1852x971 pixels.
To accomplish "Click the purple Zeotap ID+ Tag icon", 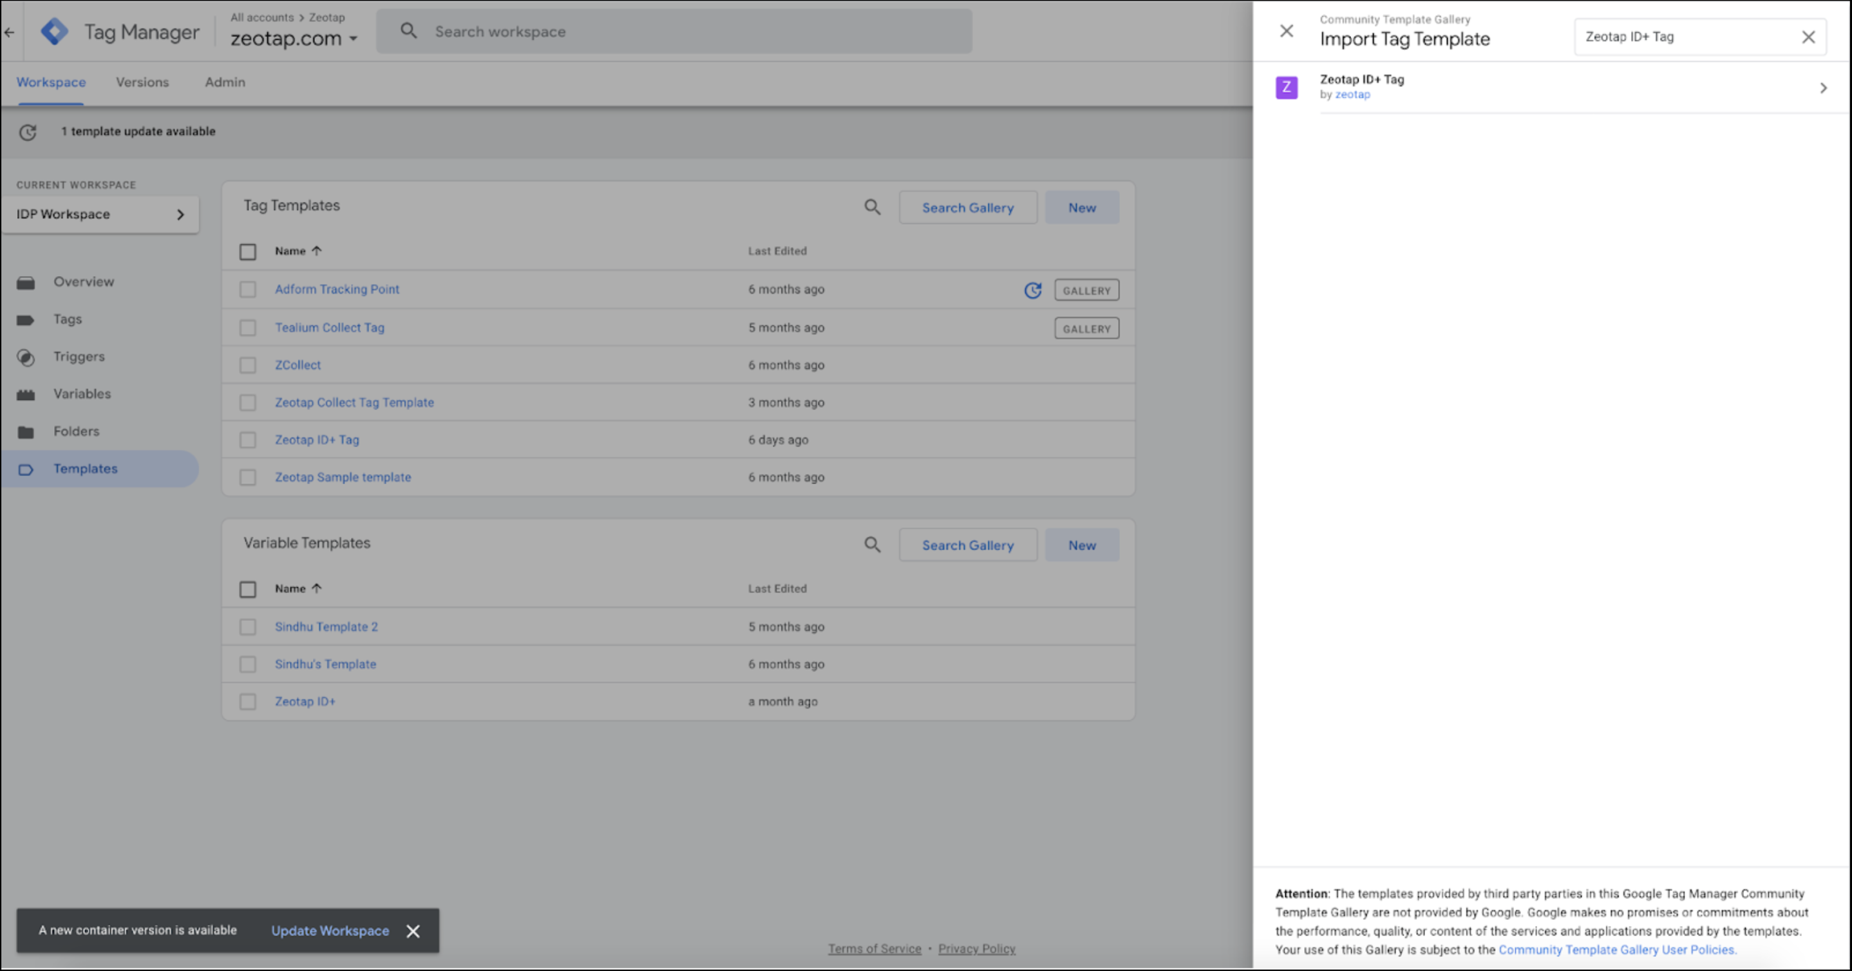I will coord(1286,88).
